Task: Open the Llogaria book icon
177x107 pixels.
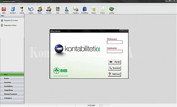Action: click(x=31, y=9)
